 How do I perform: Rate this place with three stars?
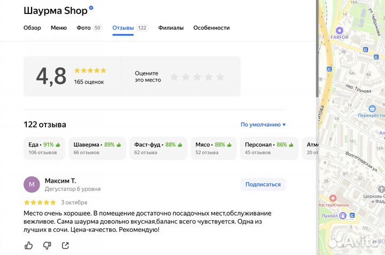197,77
